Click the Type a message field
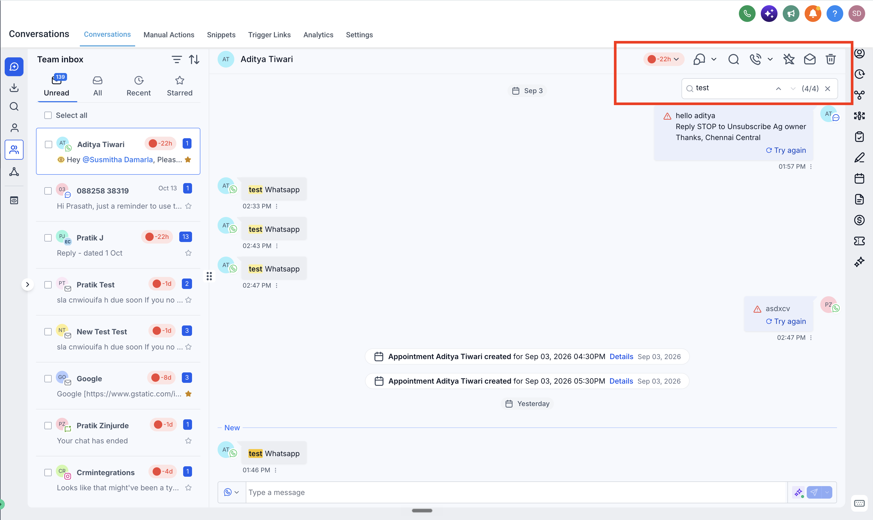Viewport: 873px width, 520px height. (517, 492)
